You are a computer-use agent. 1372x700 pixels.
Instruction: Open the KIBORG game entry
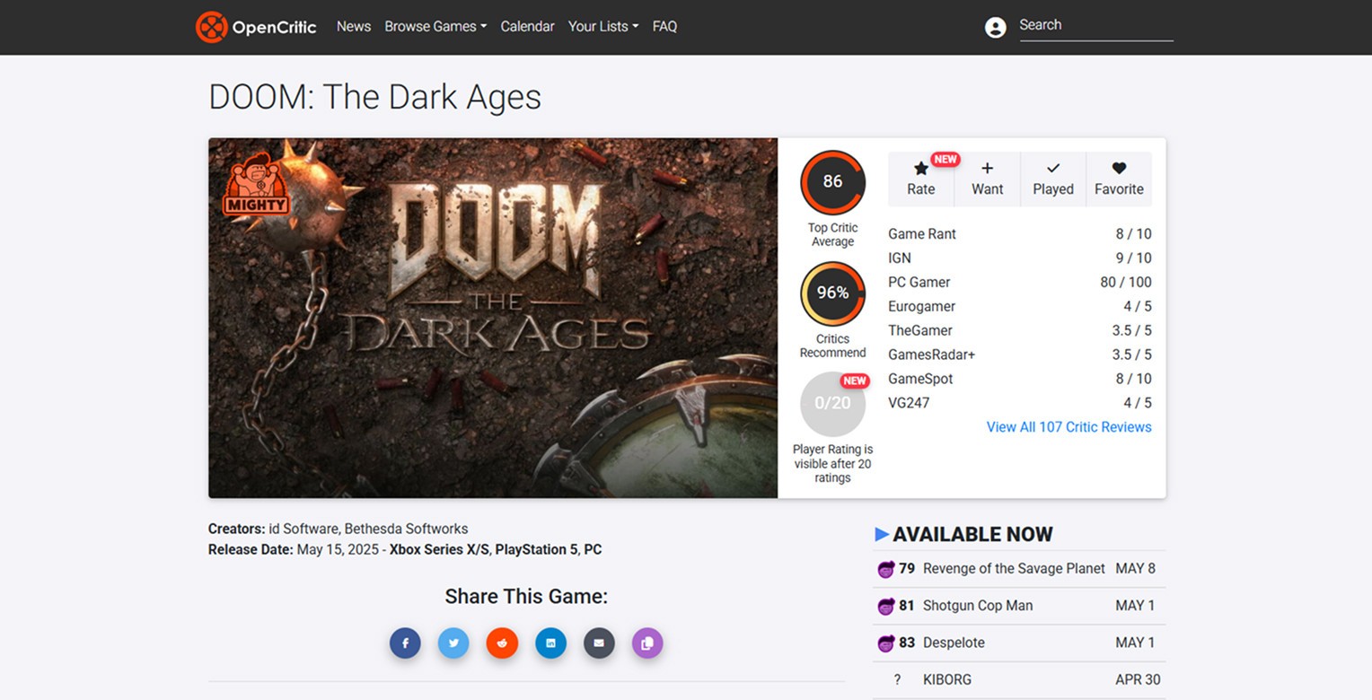tap(947, 680)
